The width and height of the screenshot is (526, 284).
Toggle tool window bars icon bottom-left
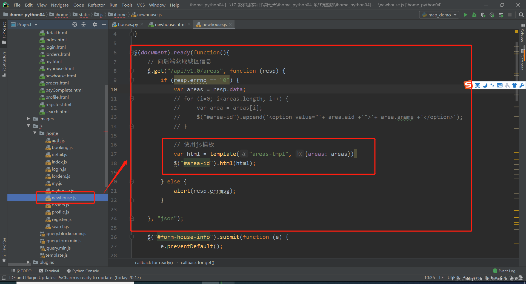(x=4, y=278)
